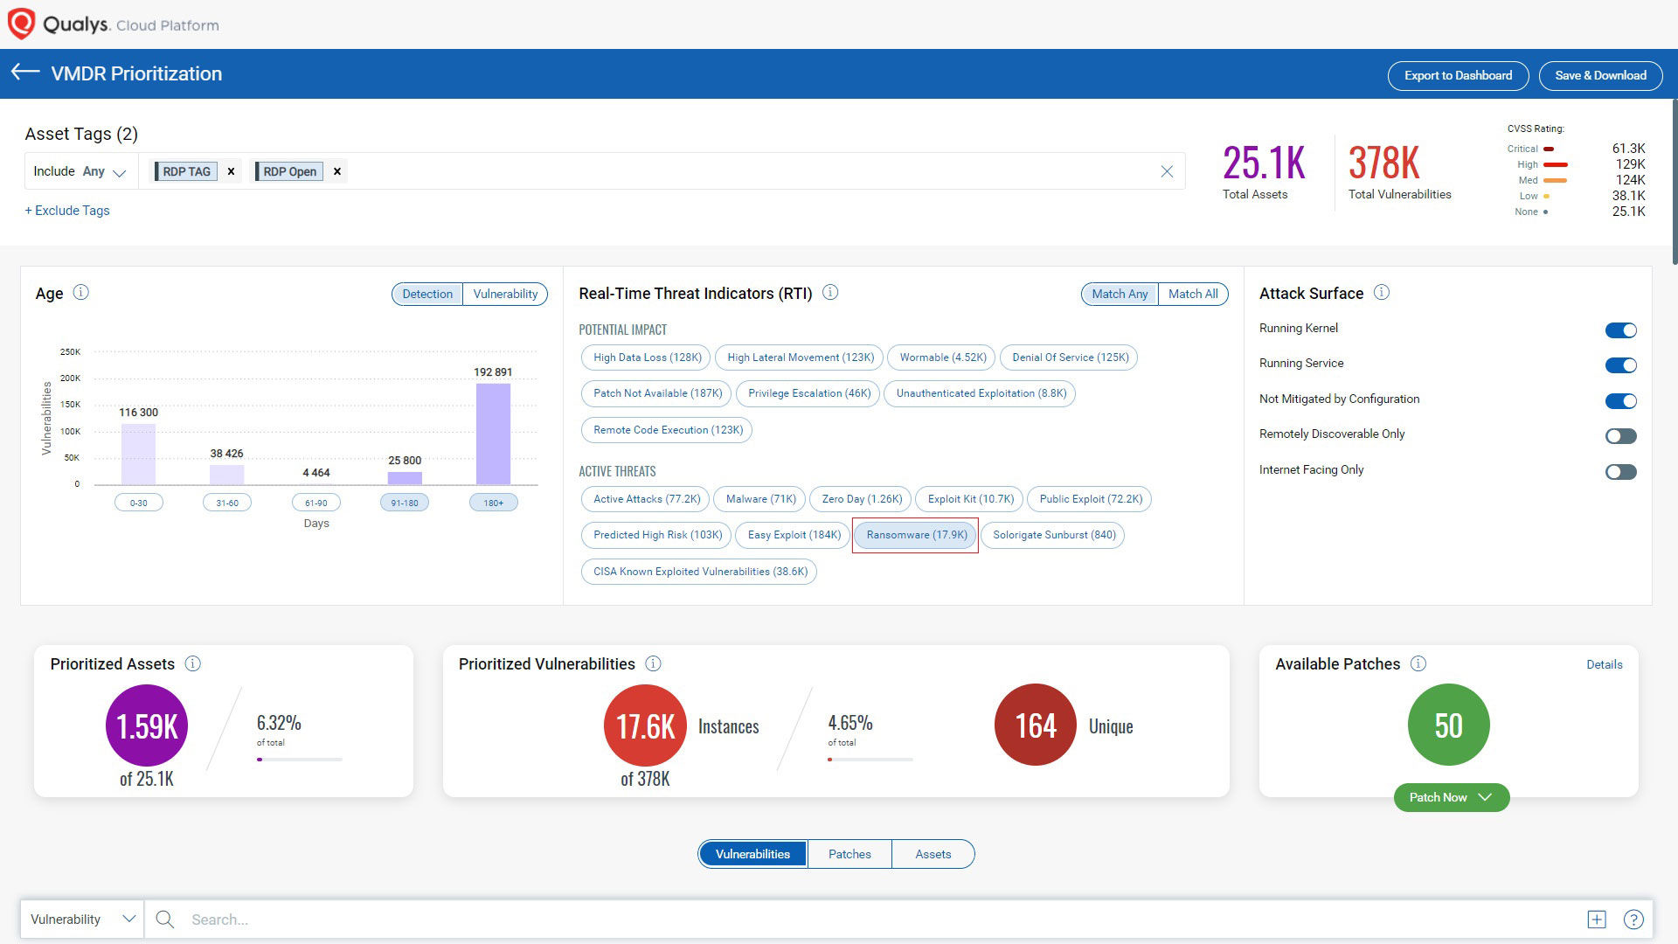Expand the Patch Now dropdown
The height and width of the screenshot is (944, 1678).
[x=1451, y=797]
